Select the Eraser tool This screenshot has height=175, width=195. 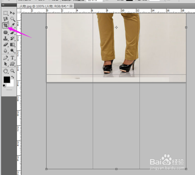(x=5, y=45)
